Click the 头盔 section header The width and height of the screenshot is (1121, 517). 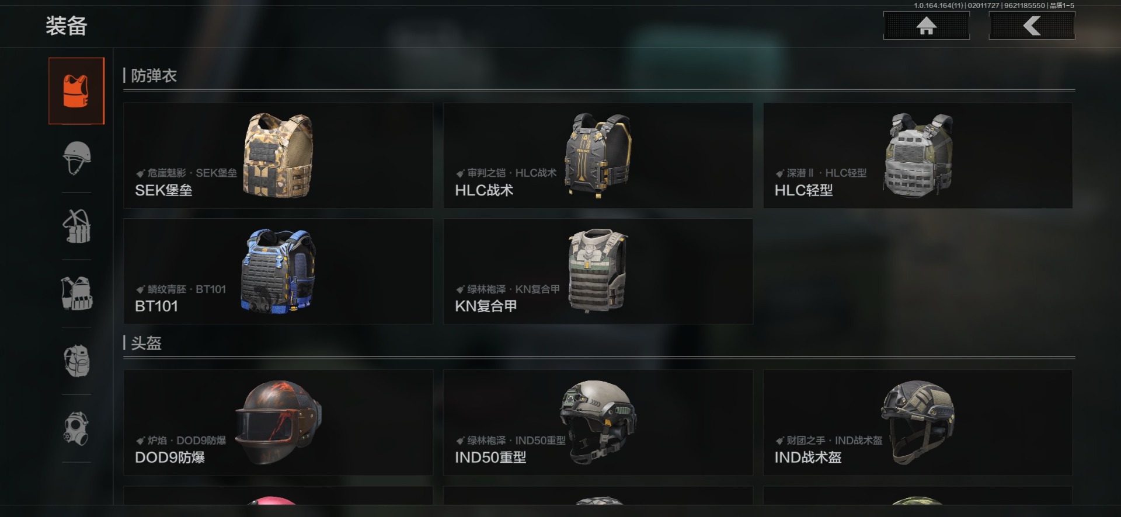(x=146, y=343)
